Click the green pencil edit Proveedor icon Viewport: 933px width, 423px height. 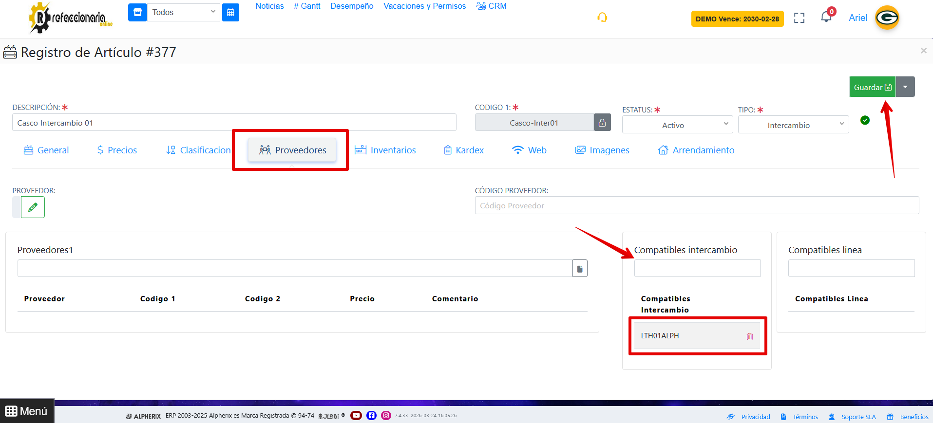(33, 207)
